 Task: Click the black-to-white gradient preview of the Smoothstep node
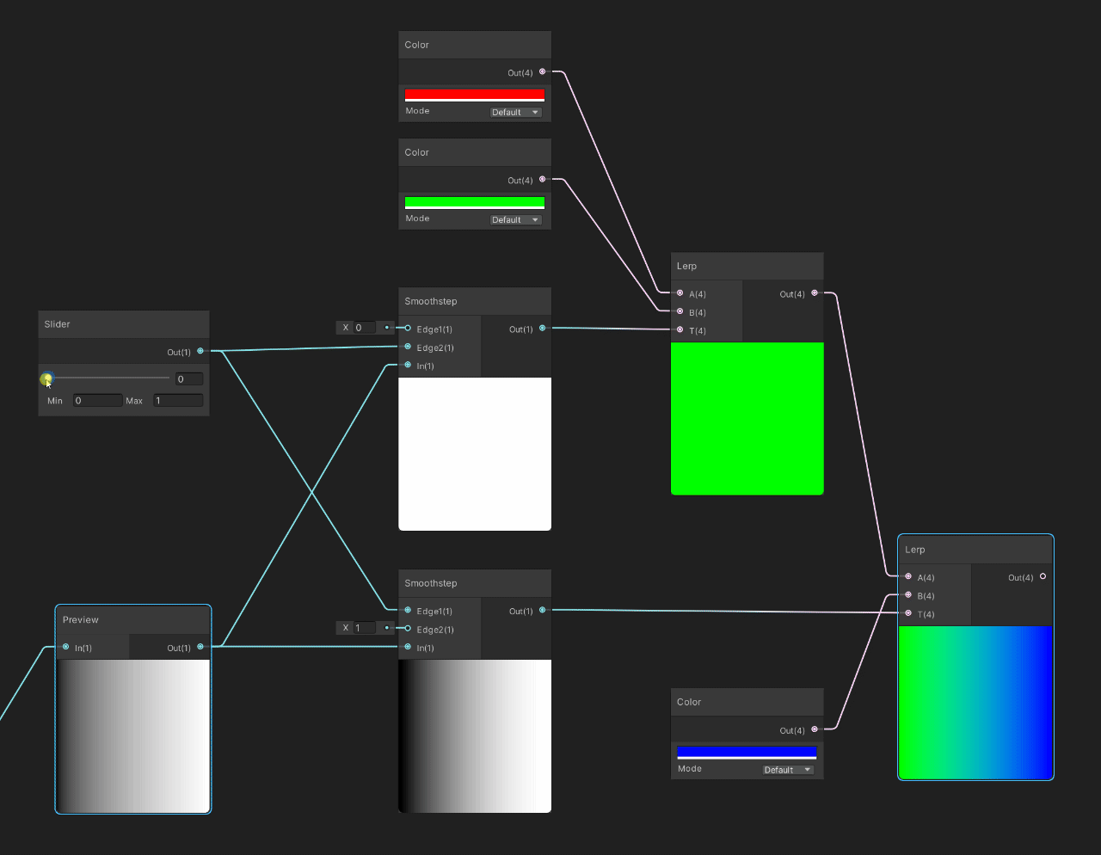pos(475,735)
